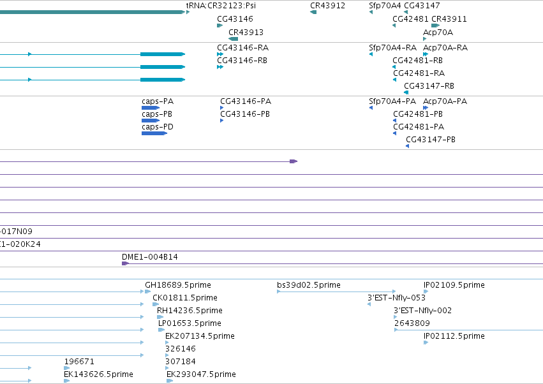Select the CG42481-PA protein label

coord(419,127)
